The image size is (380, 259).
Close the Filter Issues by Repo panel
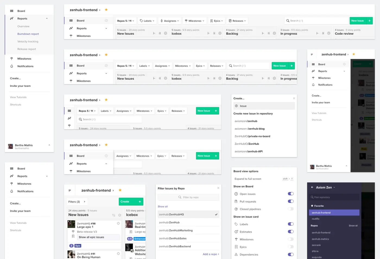click(218, 188)
